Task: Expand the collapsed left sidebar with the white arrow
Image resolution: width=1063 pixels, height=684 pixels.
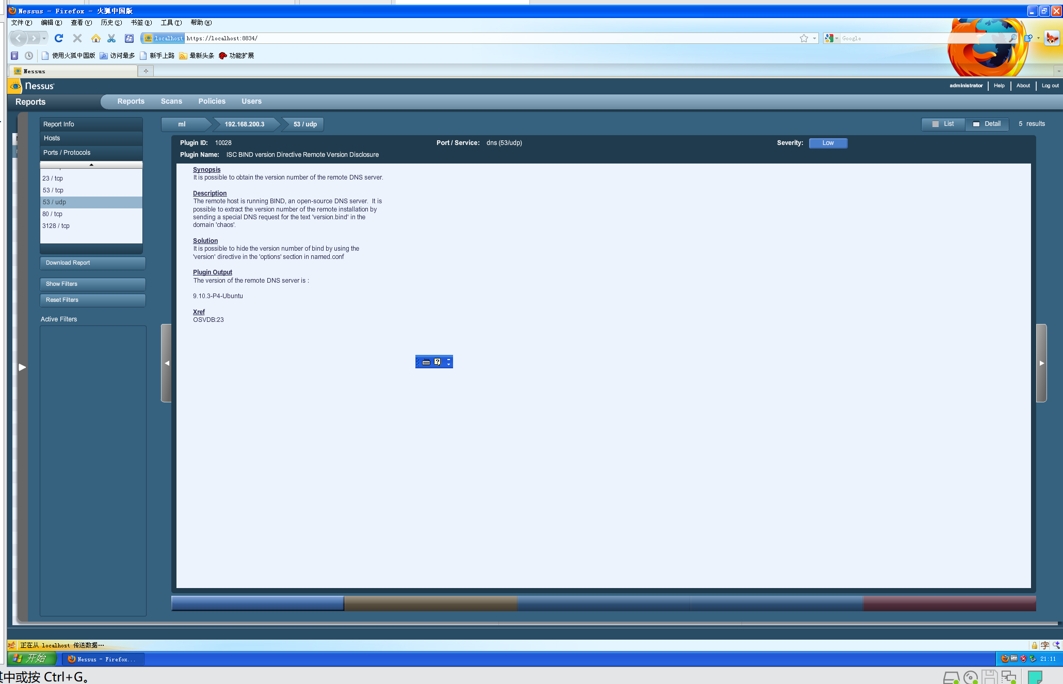Action: tap(22, 367)
